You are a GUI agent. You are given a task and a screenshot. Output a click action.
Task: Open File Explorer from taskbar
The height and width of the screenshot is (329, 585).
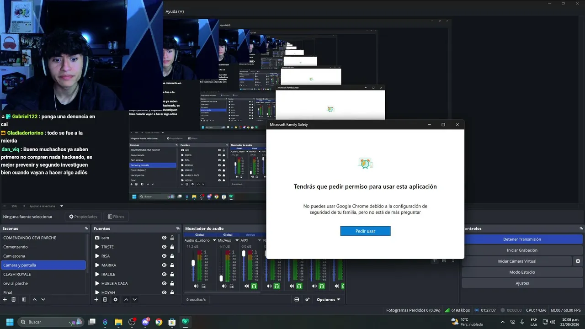point(118,322)
